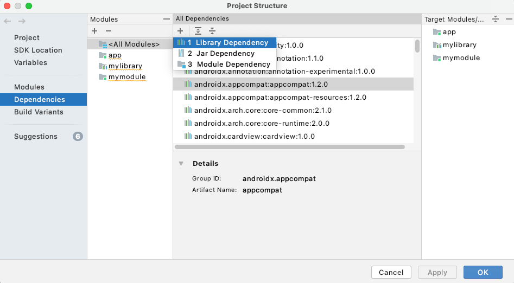Click the add module plus icon
This screenshot has height=283, width=514.
(94, 31)
